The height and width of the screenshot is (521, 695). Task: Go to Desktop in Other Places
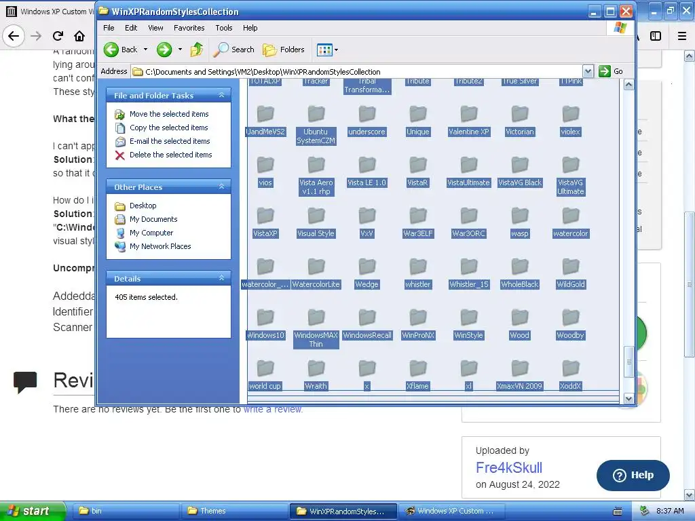(x=143, y=206)
